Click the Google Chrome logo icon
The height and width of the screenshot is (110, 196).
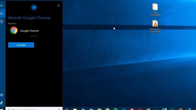click(x=14, y=30)
